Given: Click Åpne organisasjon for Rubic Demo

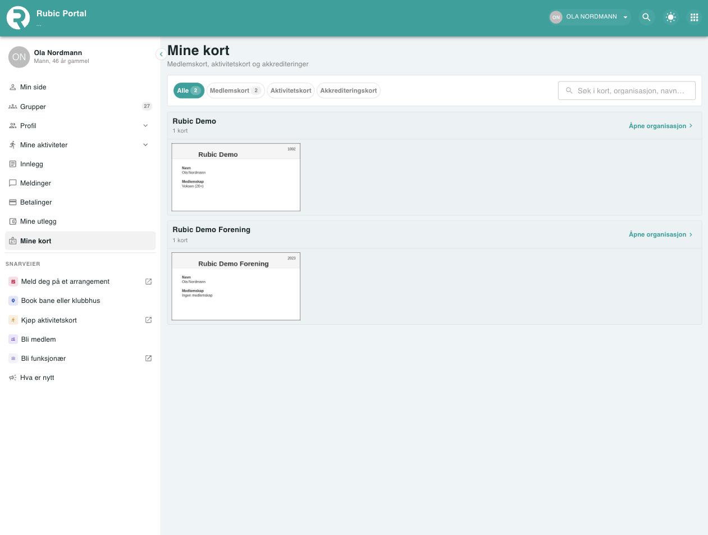Looking at the screenshot, I should pyautogui.click(x=661, y=126).
